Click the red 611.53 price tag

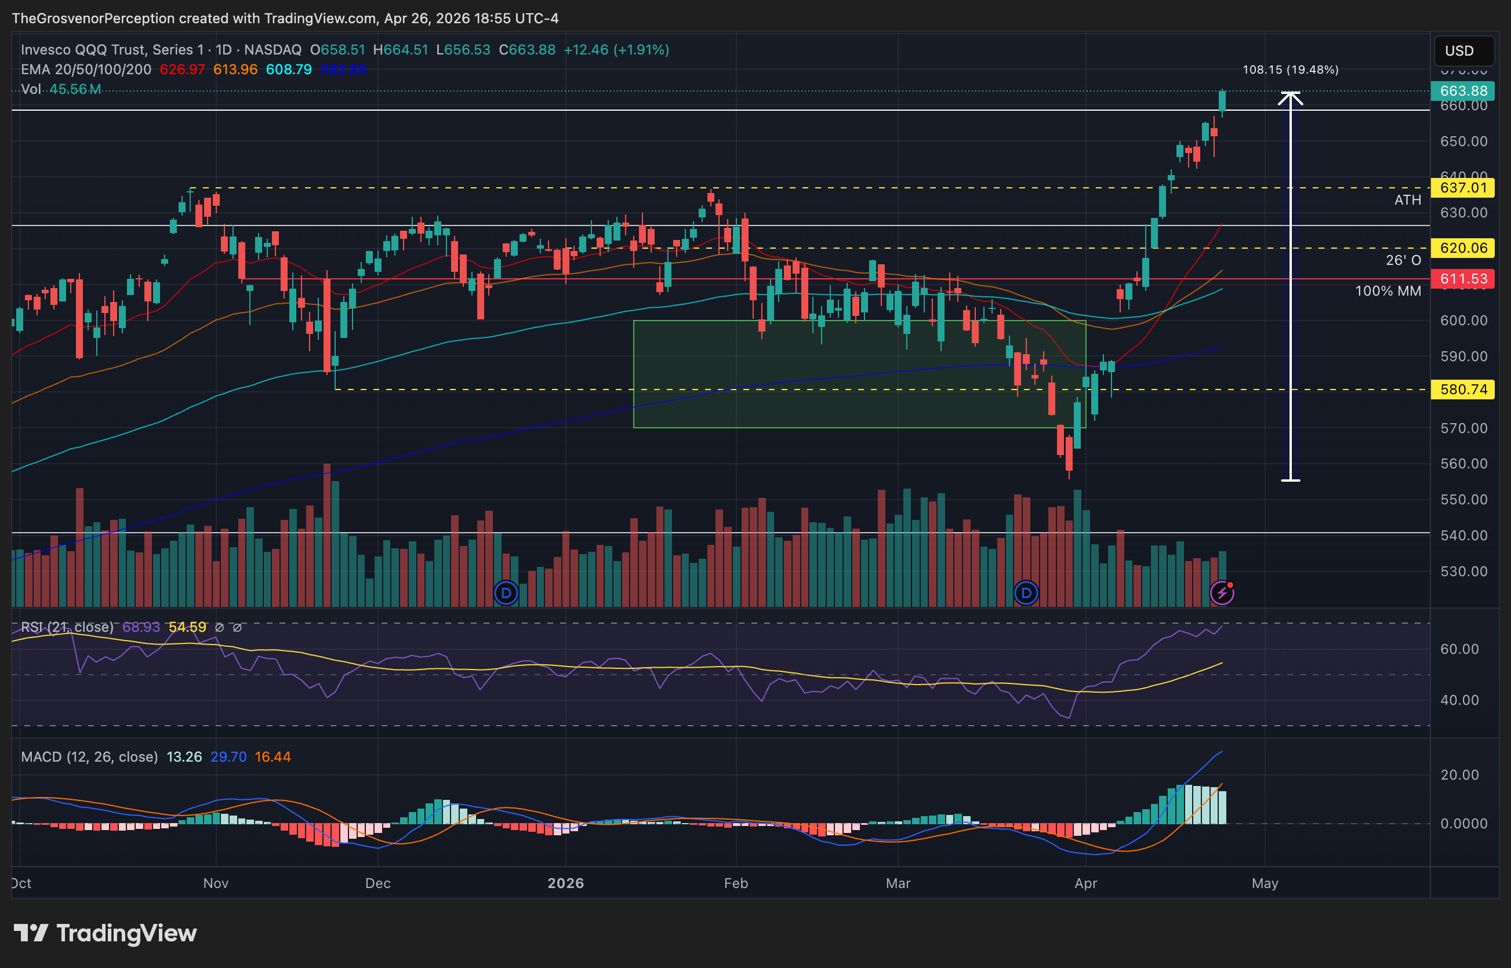1463,279
